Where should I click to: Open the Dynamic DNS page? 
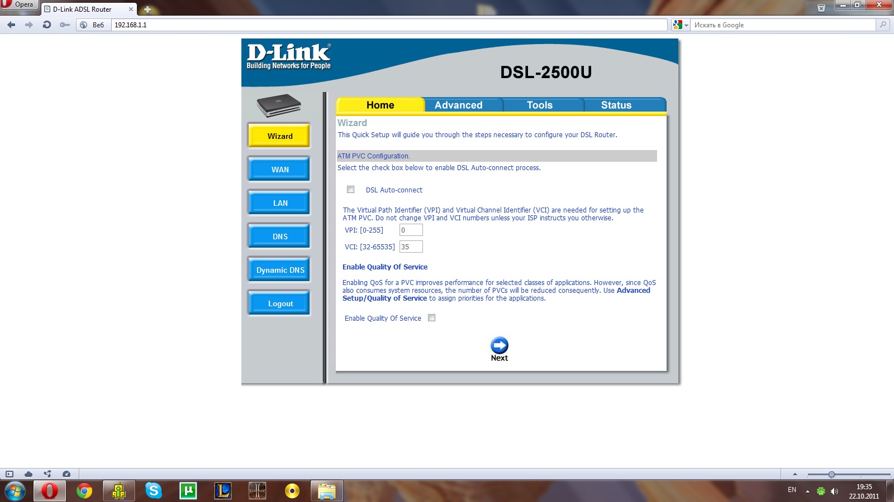click(x=279, y=269)
